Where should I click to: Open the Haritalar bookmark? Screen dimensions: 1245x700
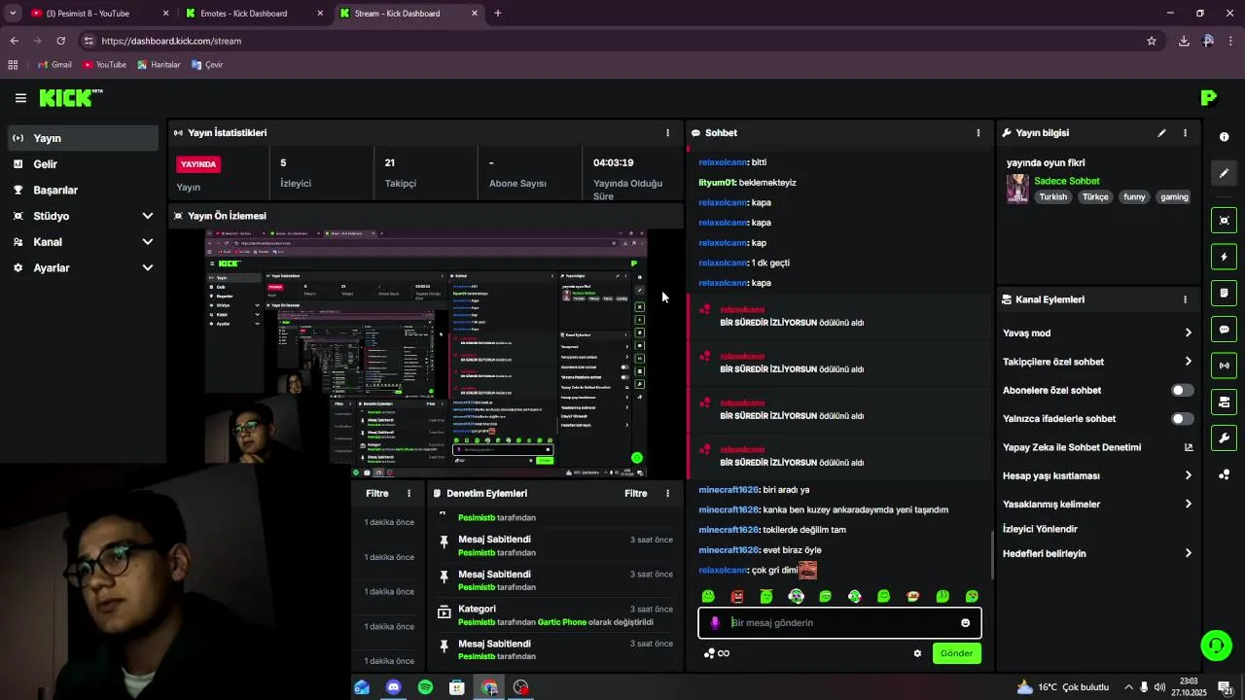[x=159, y=65]
